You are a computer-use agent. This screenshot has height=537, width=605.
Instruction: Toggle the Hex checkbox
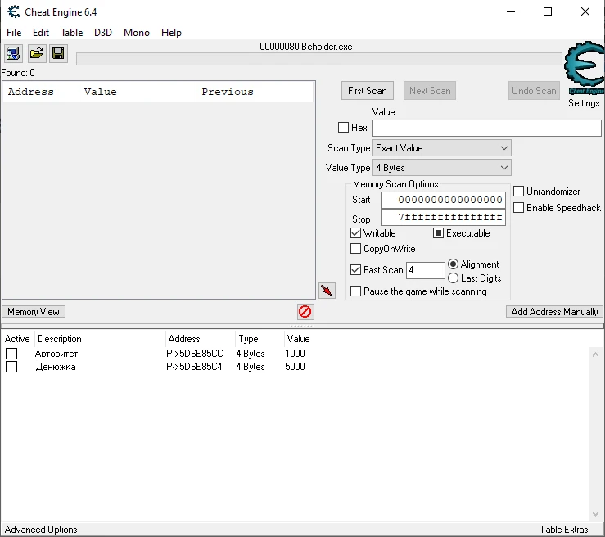[343, 128]
